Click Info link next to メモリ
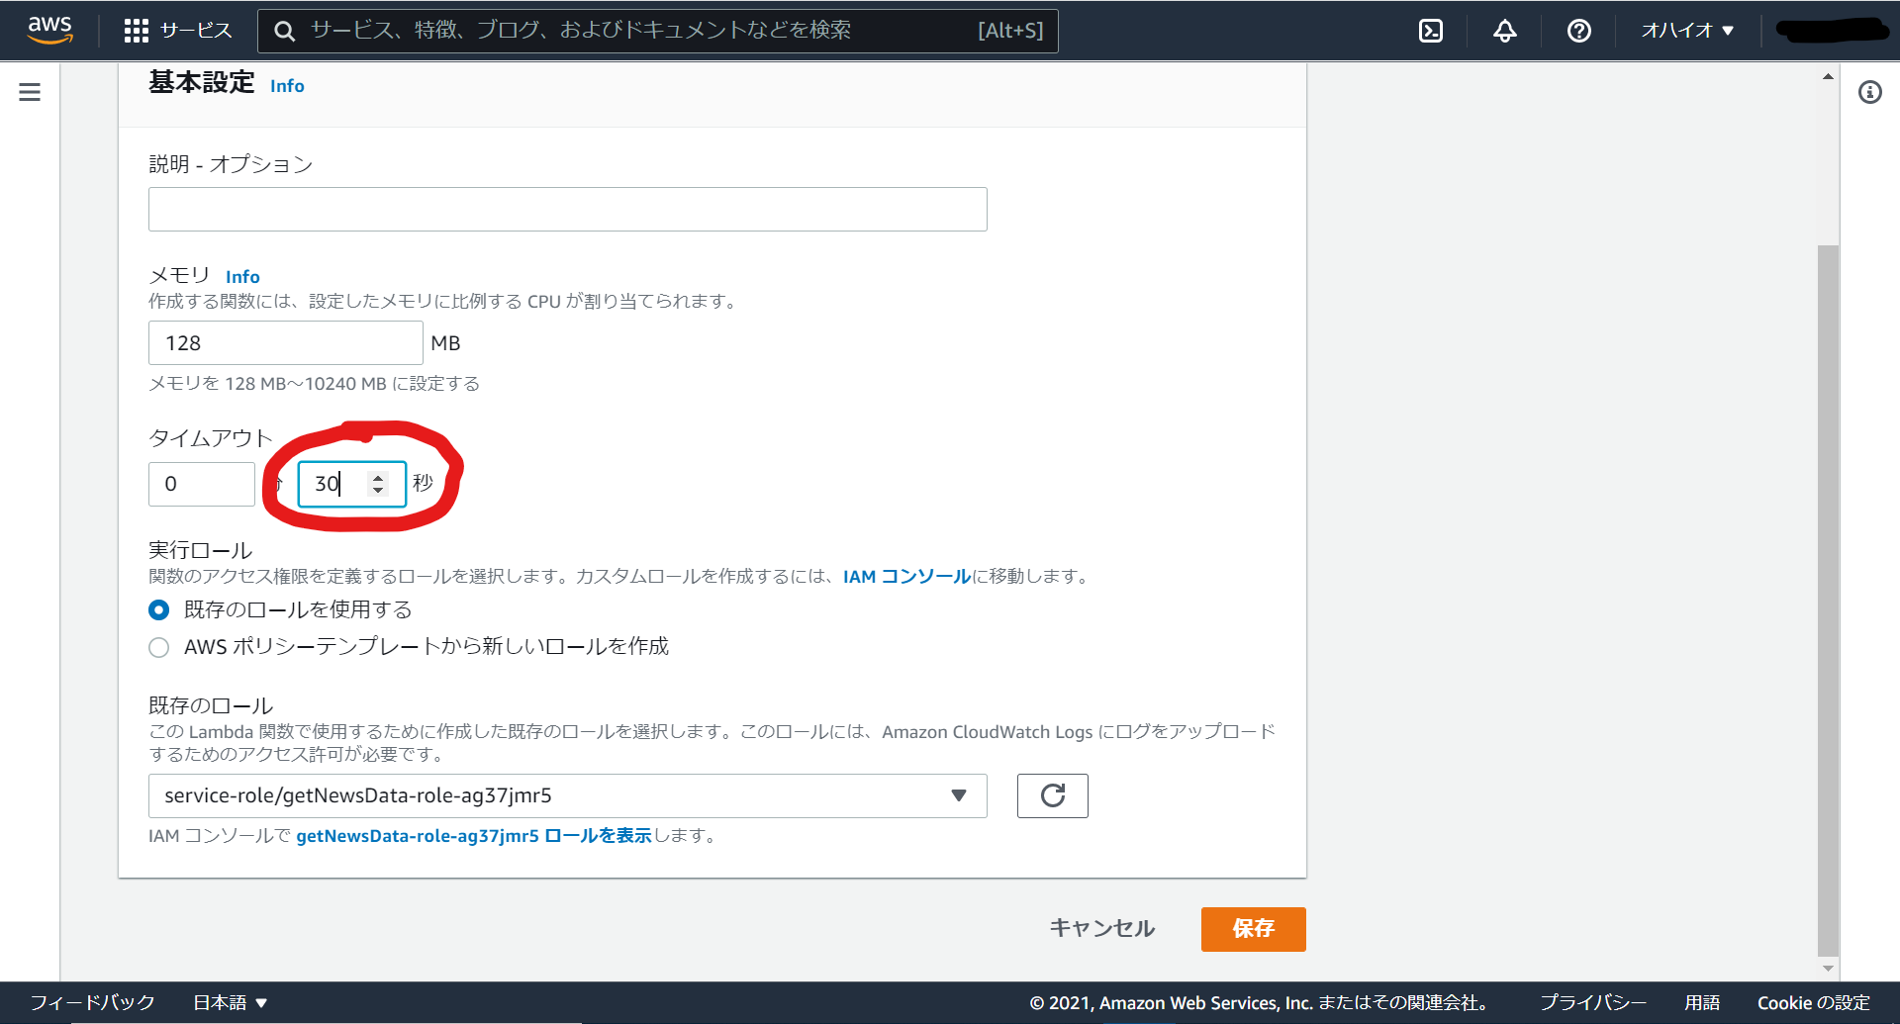Image resolution: width=1900 pixels, height=1024 pixels. pos(242,277)
